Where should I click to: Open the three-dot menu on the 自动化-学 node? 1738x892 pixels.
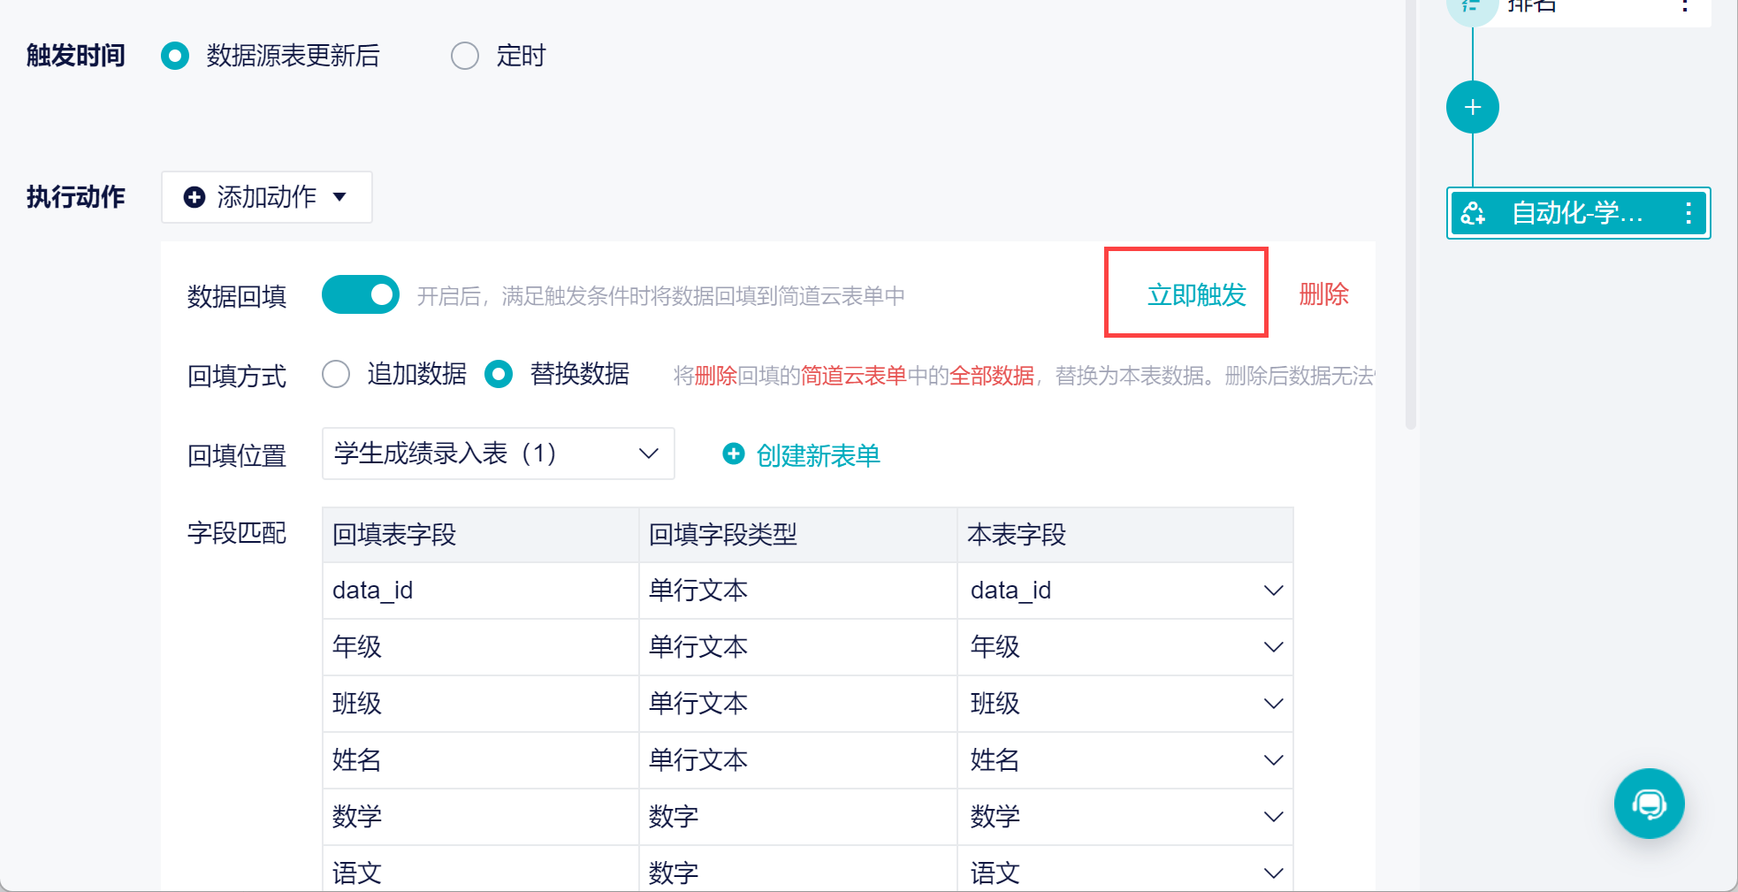1688,213
